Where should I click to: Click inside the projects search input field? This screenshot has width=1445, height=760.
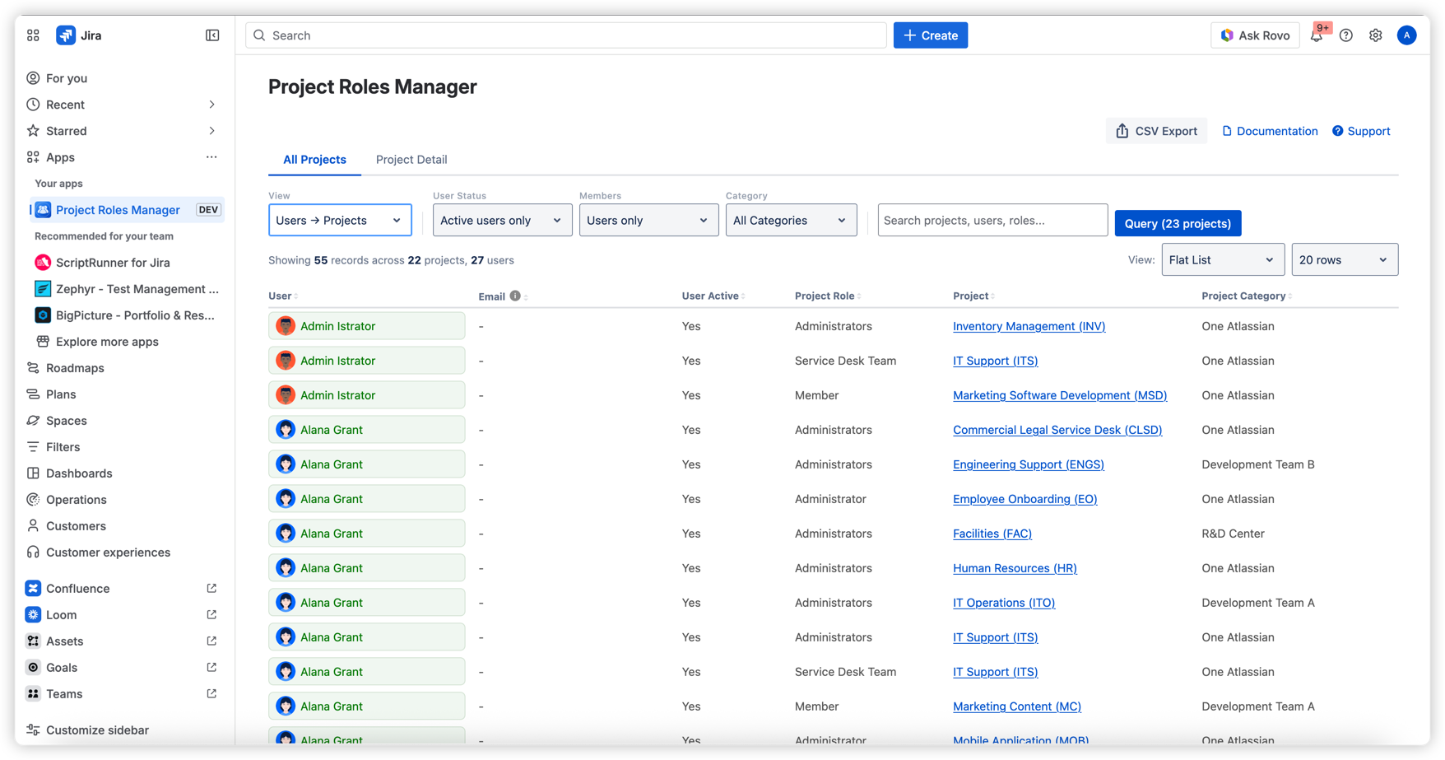pos(992,220)
